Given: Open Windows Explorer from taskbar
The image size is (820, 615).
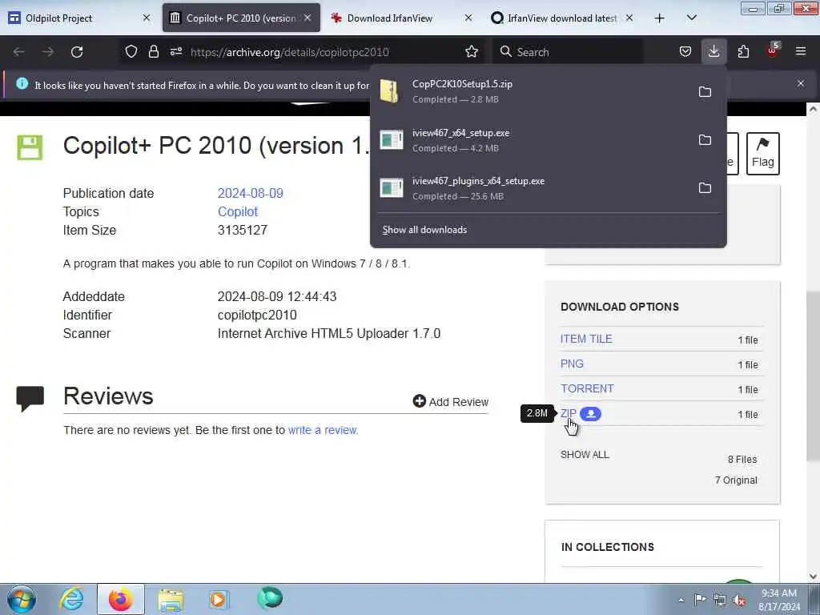Looking at the screenshot, I should [x=171, y=600].
